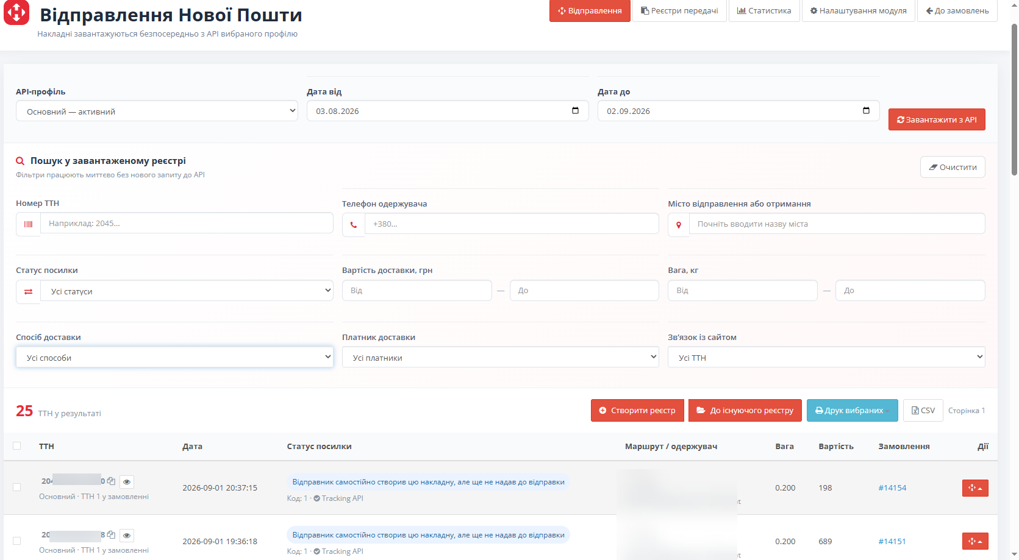1019x560 pixels.
Task: Expand the Усі платники dropdown
Action: point(501,357)
